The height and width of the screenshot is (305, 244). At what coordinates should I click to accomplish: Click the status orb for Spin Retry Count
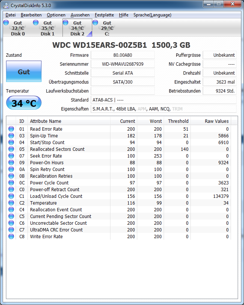point(11,169)
